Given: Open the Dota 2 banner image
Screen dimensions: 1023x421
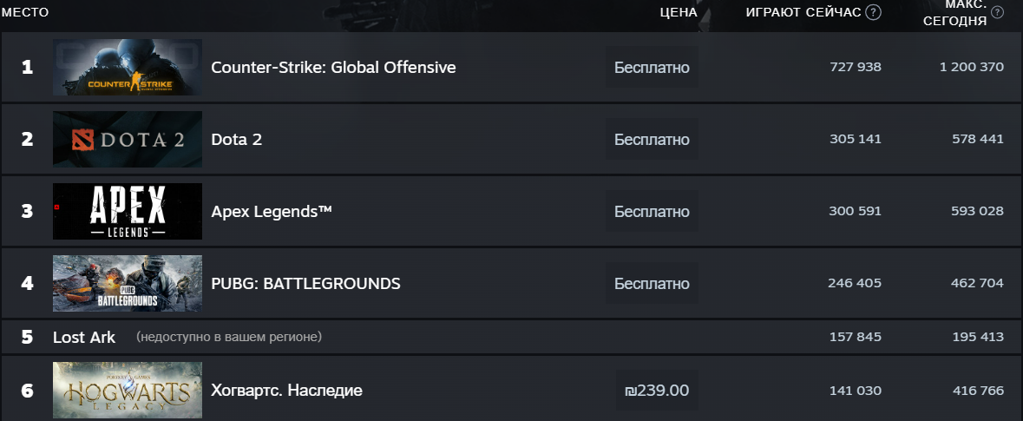Looking at the screenshot, I should click(x=128, y=139).
